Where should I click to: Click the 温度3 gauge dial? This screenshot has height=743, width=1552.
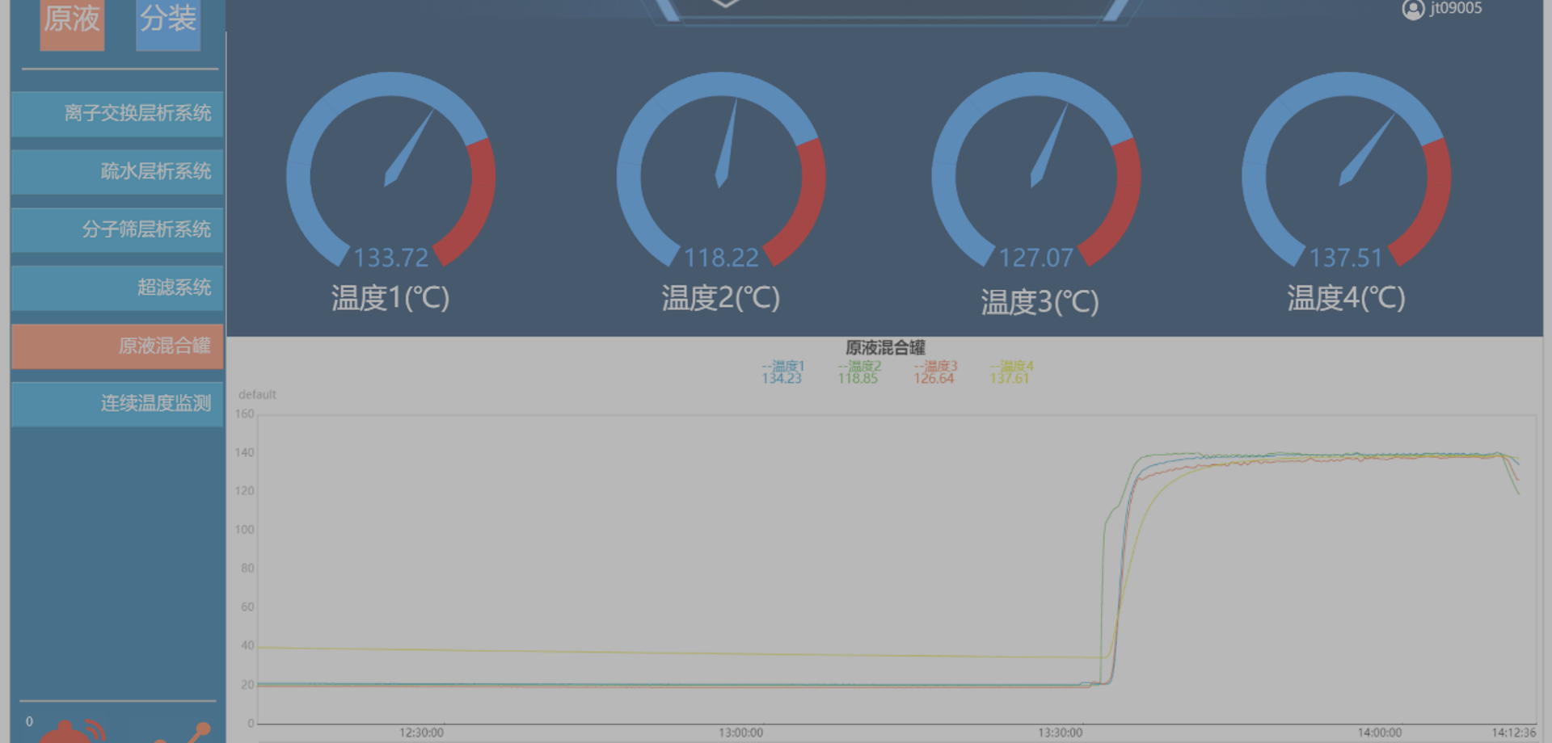[x=1036, y=171]
